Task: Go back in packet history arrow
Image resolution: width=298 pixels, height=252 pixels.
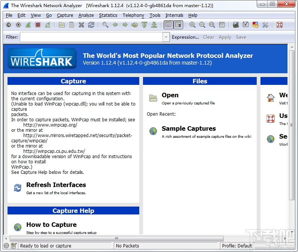Action: pyautogui.click(x=115, y=25)
